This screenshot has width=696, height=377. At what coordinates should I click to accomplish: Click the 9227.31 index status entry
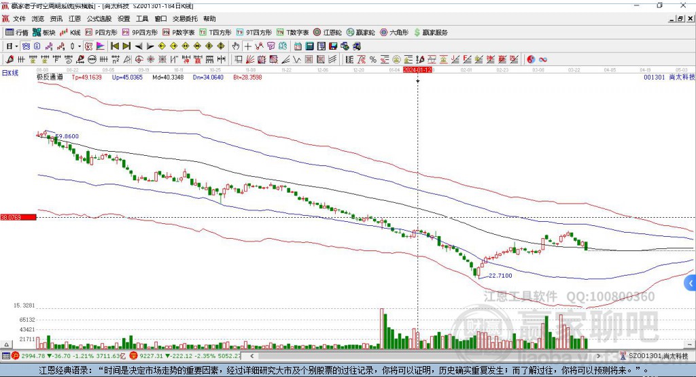click(186, 356)
